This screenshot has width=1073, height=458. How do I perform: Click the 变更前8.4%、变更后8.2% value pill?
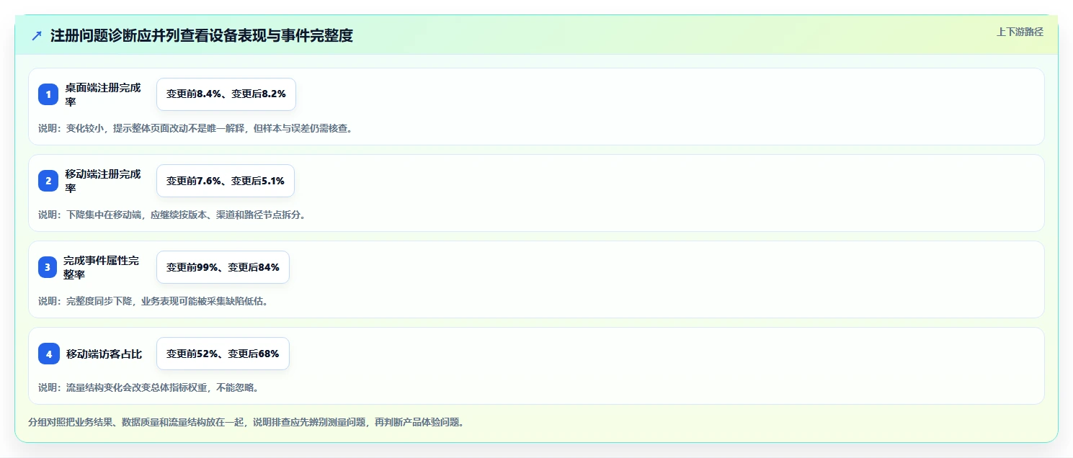[226, 94]
